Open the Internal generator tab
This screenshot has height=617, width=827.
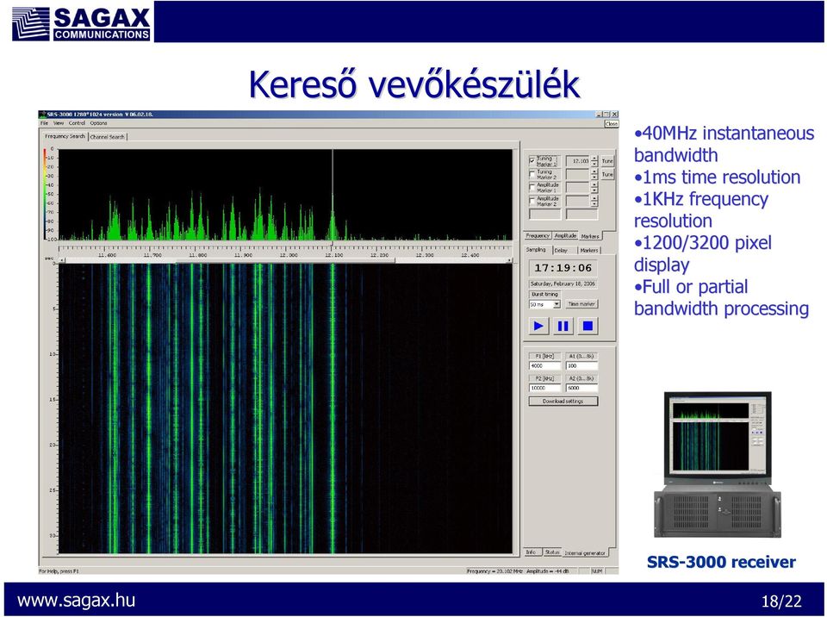click(x=585, y=552)
